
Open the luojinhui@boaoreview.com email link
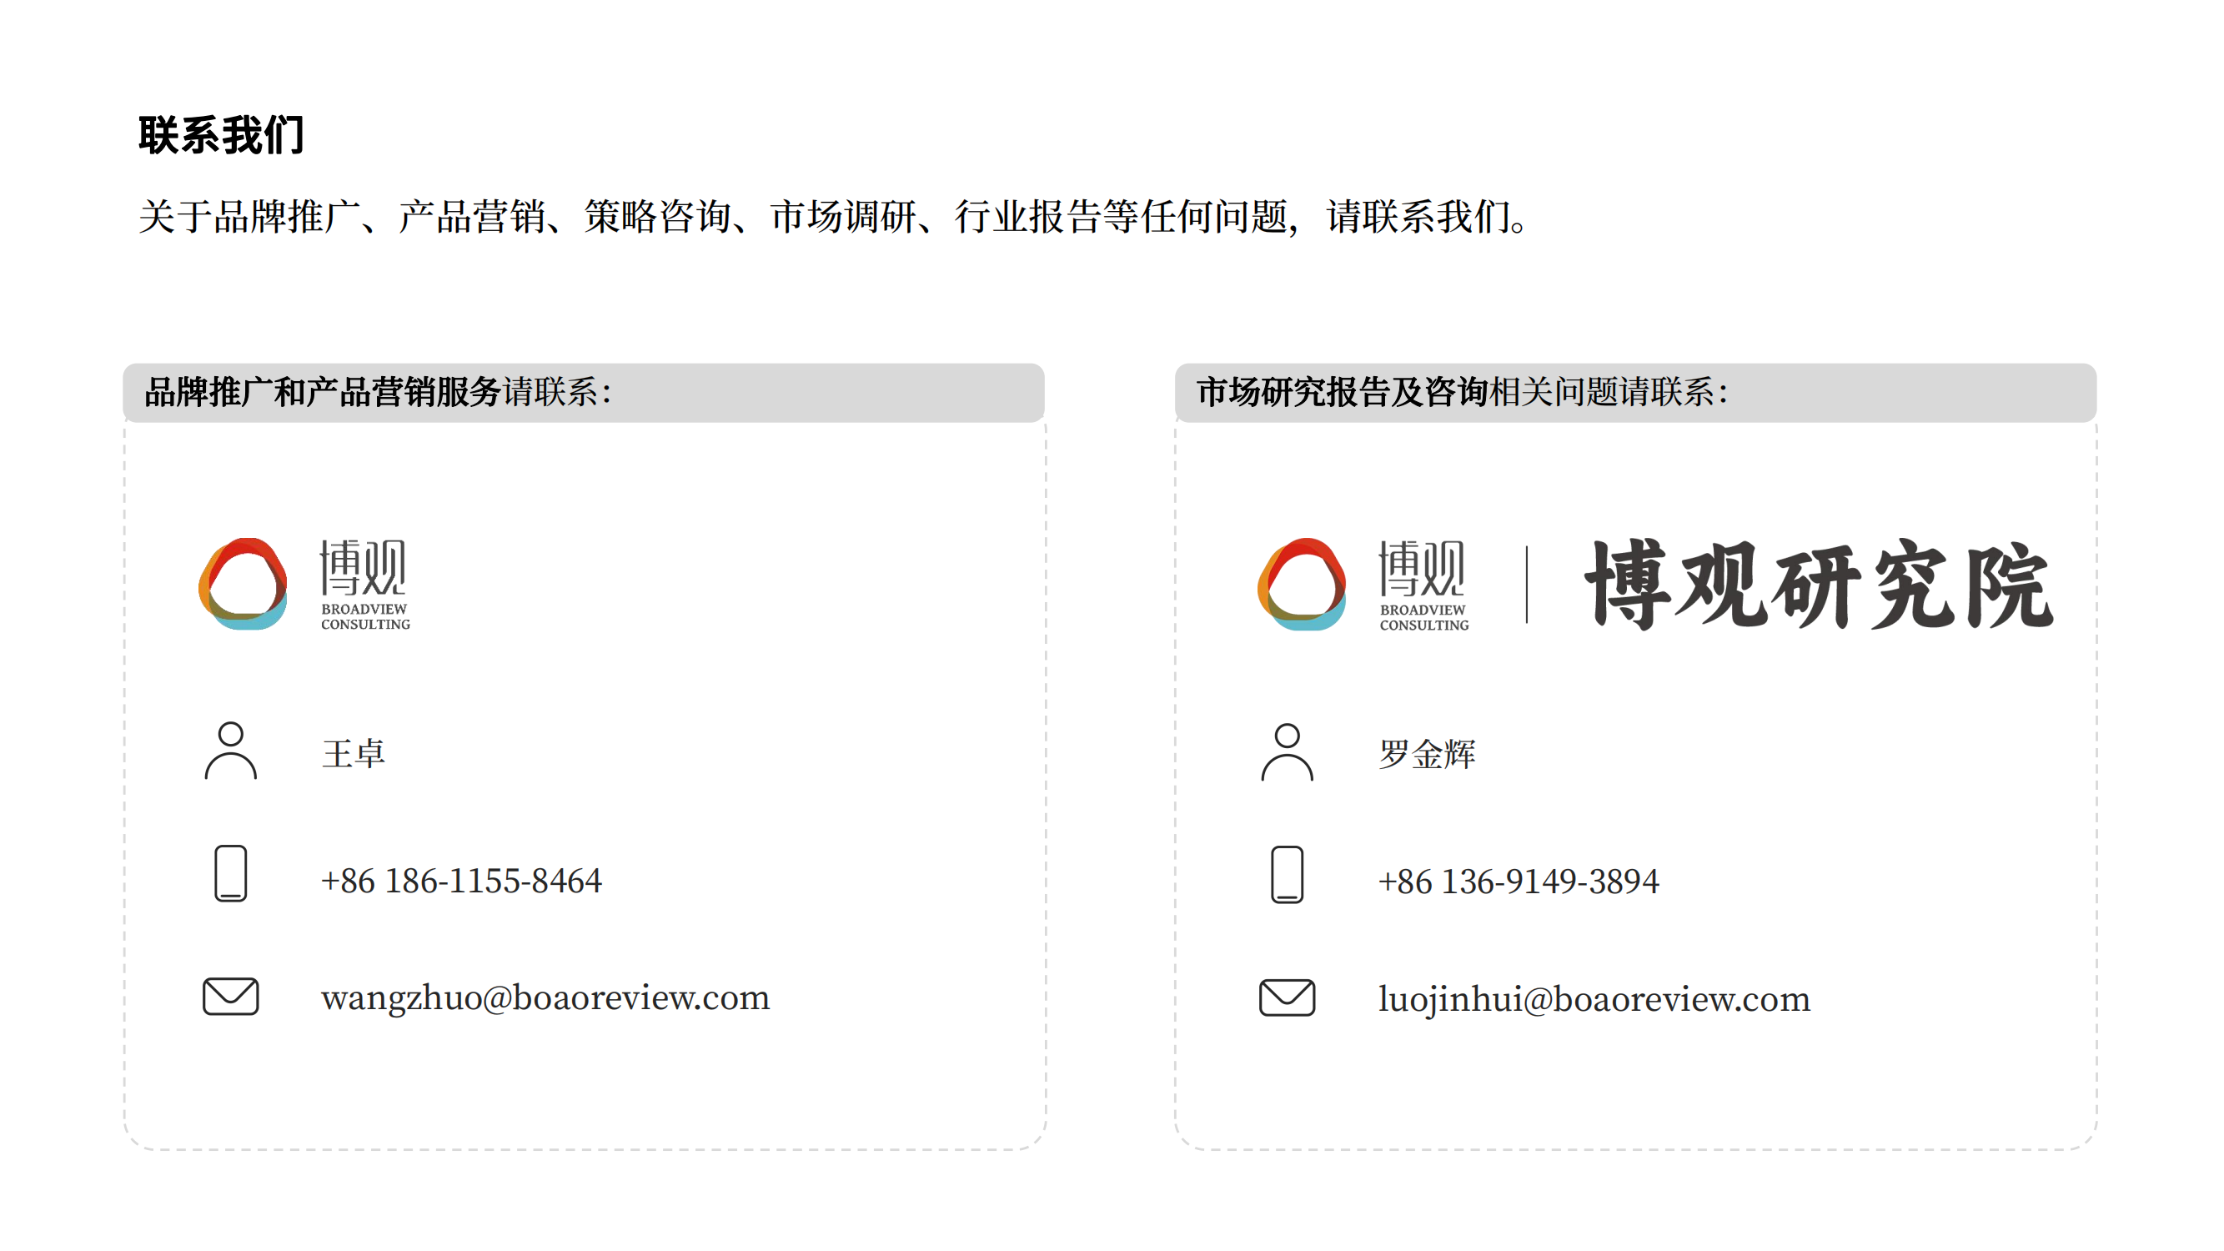coord(1594,1000)
